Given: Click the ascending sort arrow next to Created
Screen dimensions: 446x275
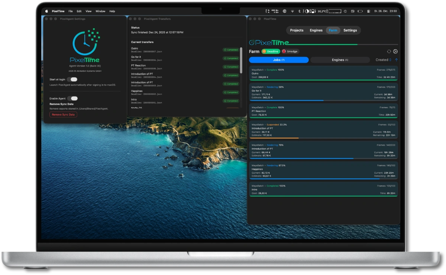Looking at the screenshot, I should click(396, 60).
